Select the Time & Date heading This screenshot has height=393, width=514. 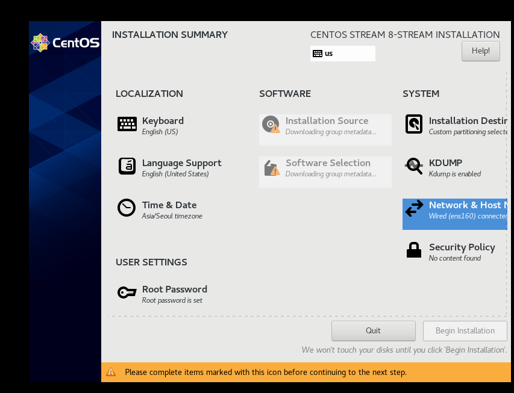click(169, 205)
